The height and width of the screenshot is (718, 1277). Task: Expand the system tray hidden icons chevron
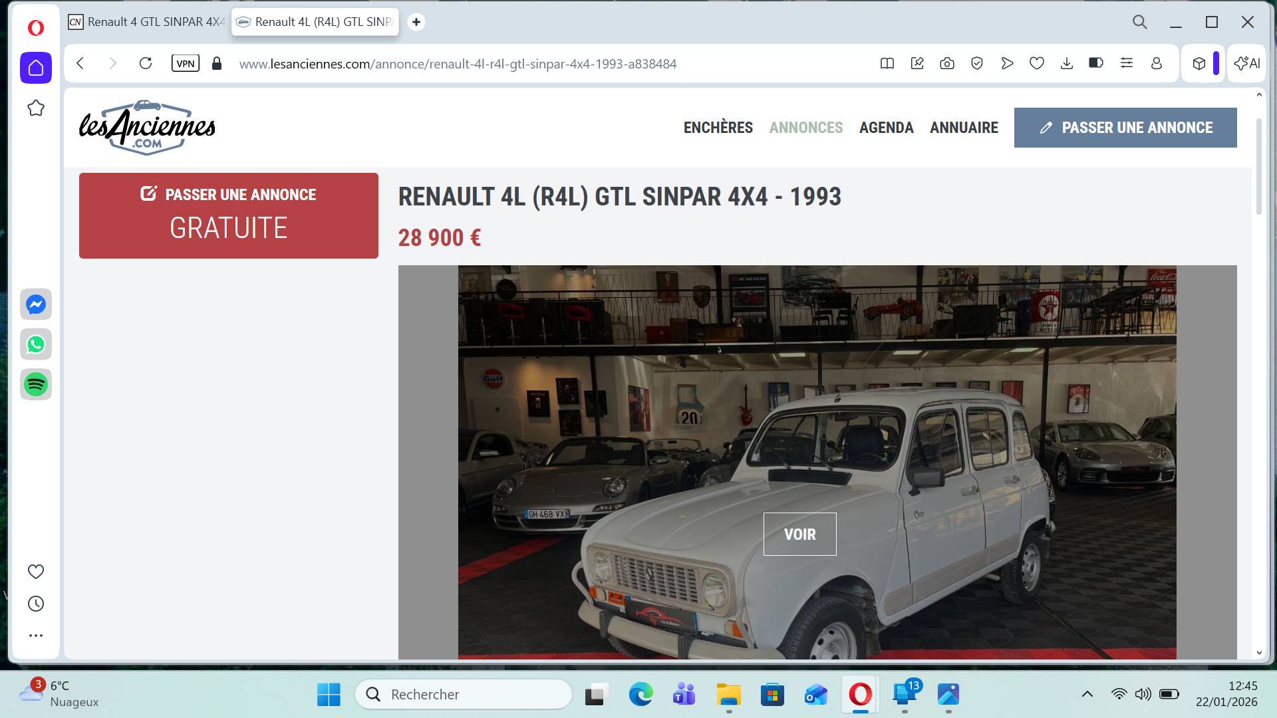click(1087, 694)
